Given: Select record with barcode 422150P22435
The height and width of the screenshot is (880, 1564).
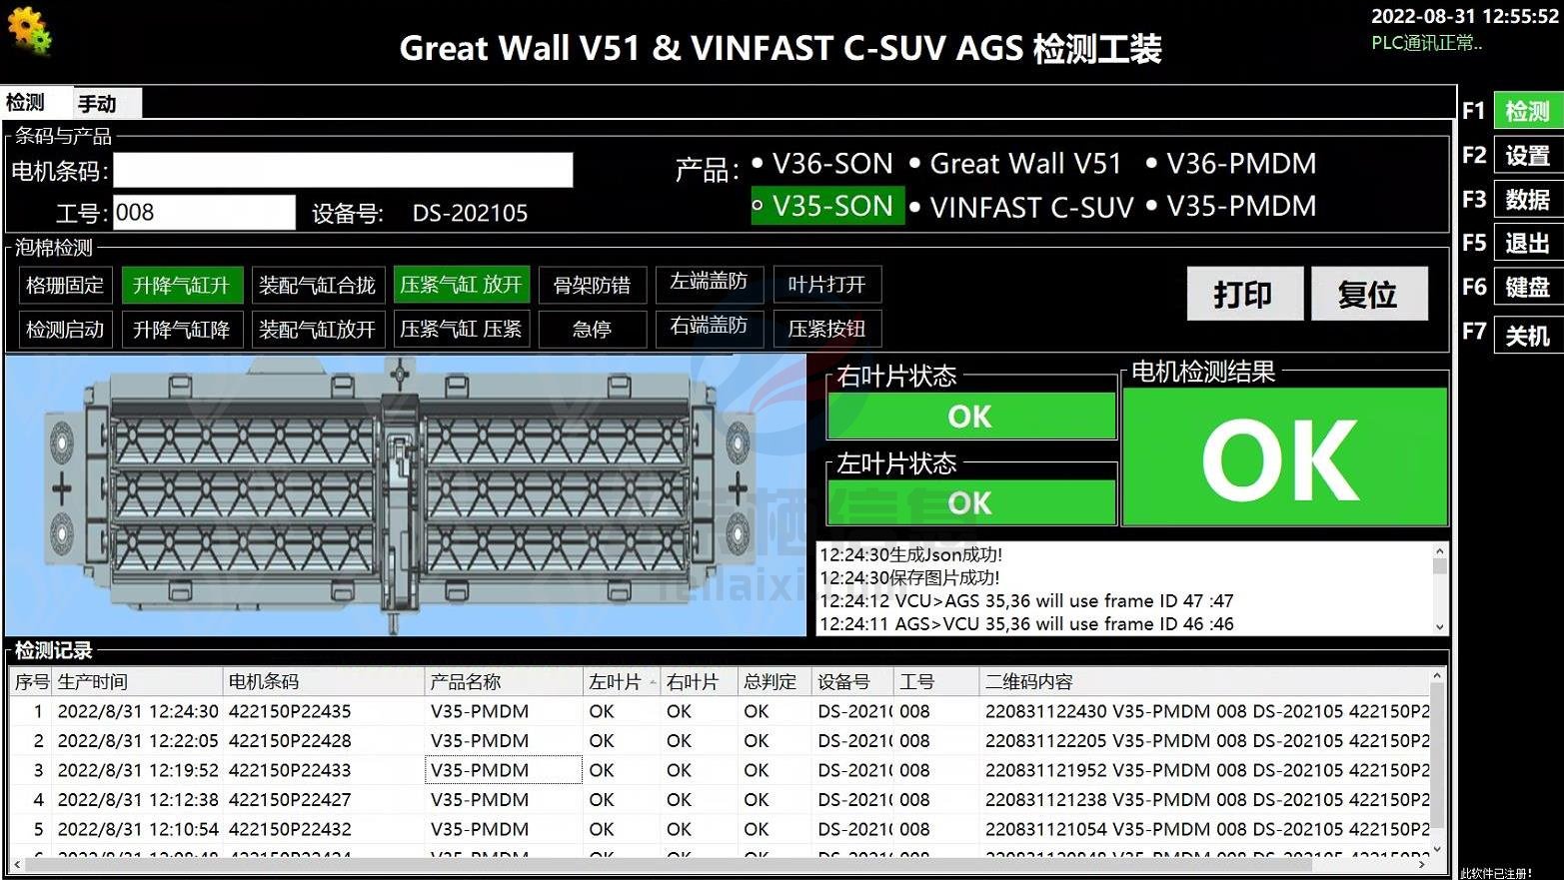Looking at the screenshot, I should coord(720,711).
